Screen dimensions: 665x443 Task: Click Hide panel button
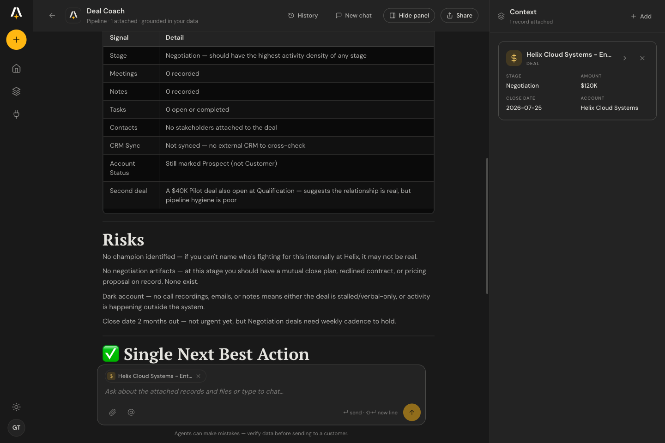[x=409, y=16]
